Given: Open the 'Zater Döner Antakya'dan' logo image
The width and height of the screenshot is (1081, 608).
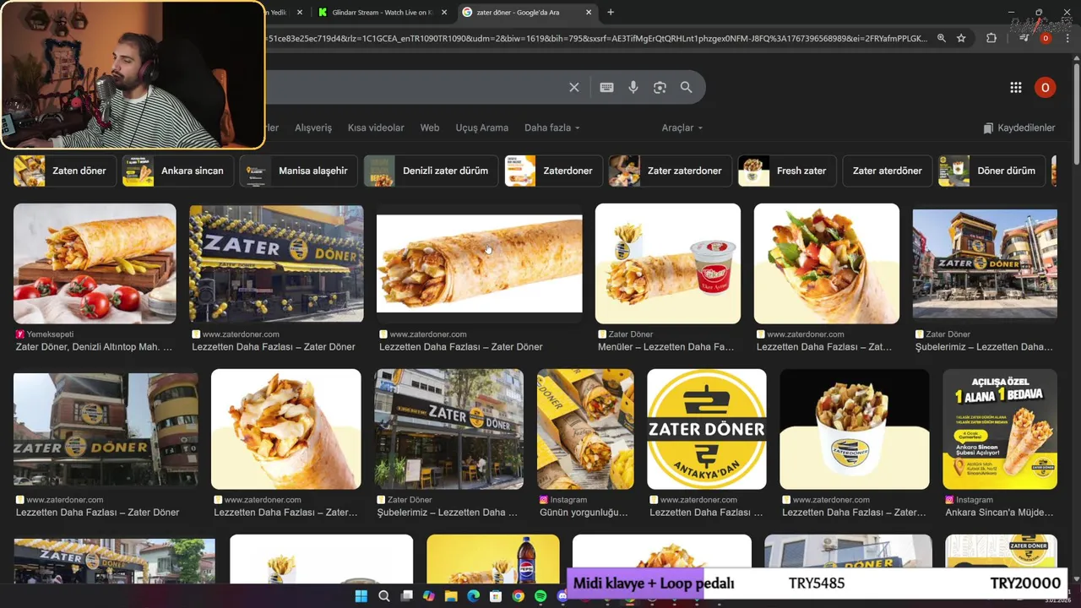Looking at the screenshot, I should point(707,429).
